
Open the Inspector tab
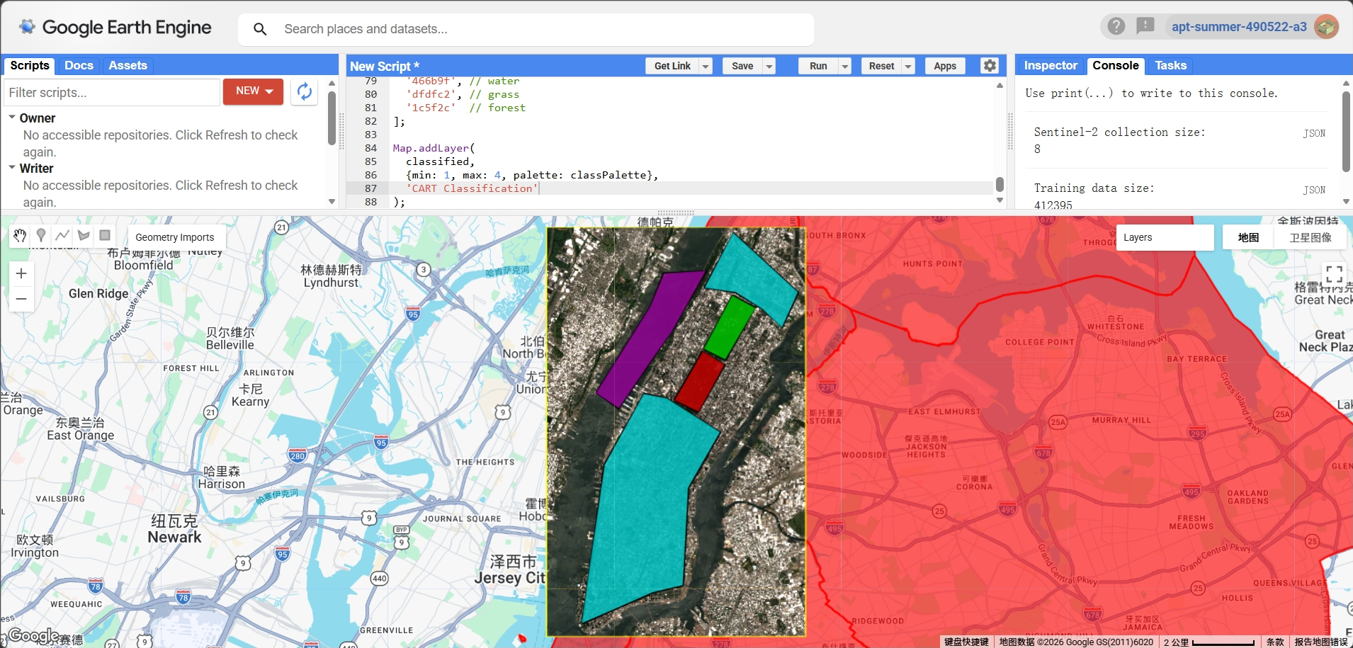point(1050,65)
